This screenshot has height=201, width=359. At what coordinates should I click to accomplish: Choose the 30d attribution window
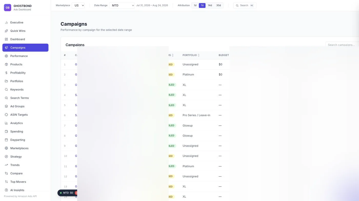coord(218,5)
